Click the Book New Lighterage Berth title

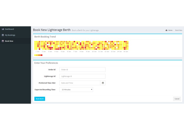52,30
